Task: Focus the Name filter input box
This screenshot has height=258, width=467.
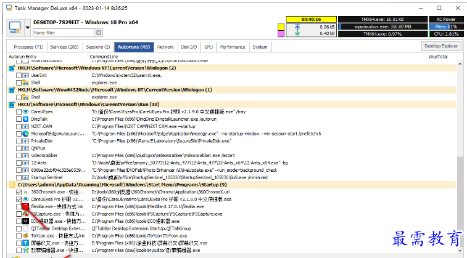Action: pos(64,33)
